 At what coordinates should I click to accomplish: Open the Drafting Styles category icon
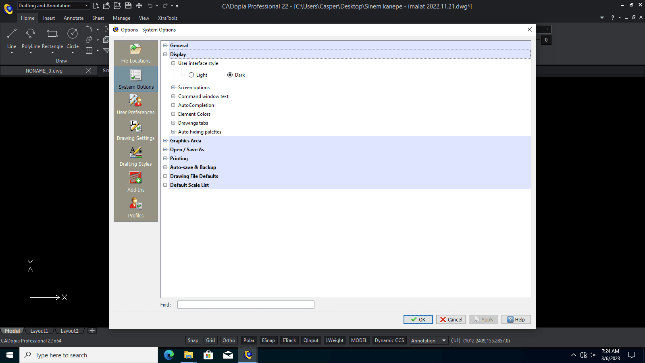135,156
